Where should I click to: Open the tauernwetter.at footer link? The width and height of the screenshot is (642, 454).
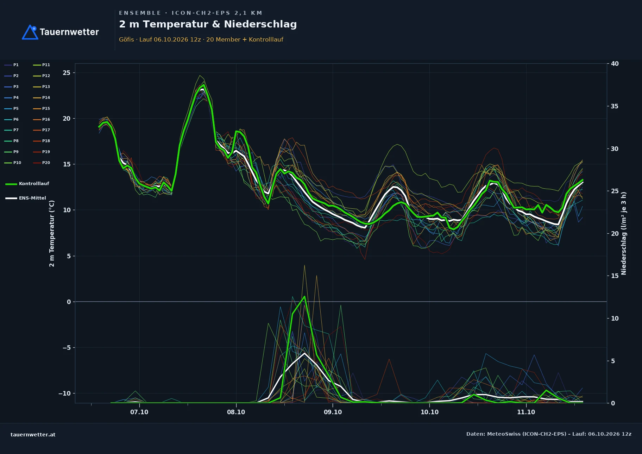tap(33, 435)
